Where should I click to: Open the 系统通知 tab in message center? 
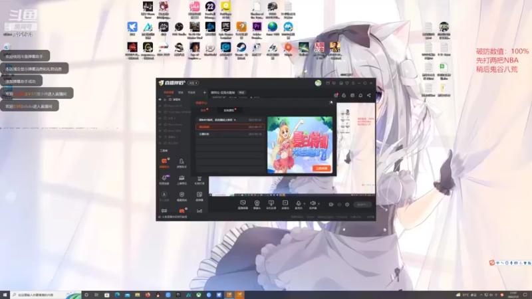(229, 110)
